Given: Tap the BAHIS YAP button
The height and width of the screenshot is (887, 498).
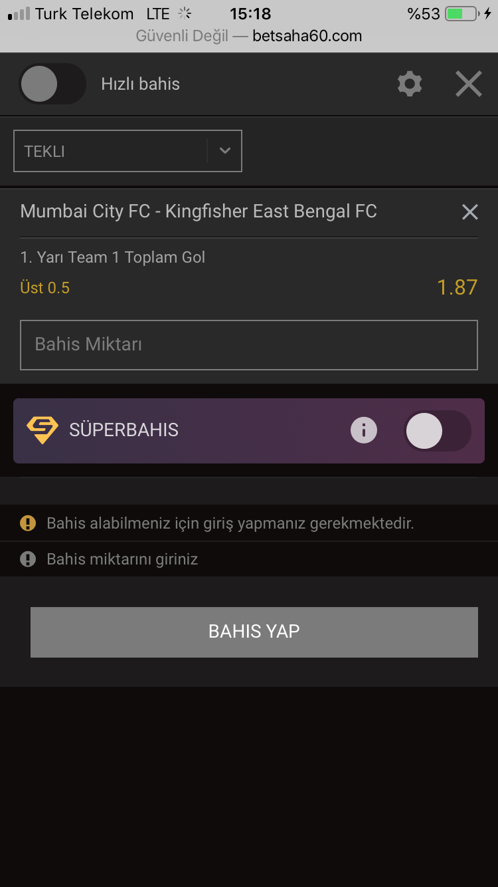Looking at the screenshot, I should [254, 632].
